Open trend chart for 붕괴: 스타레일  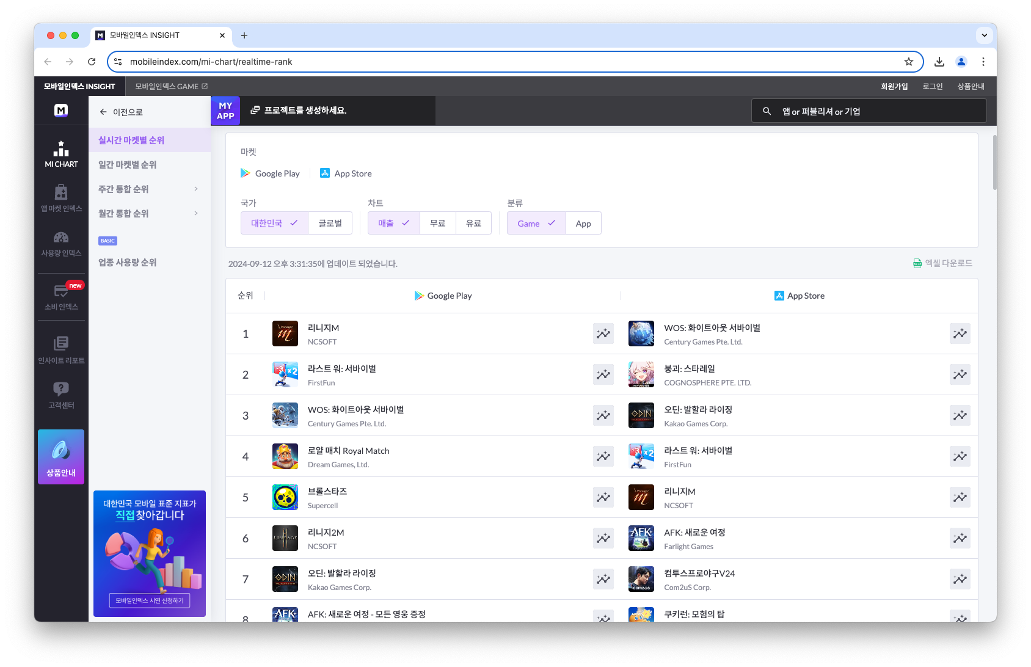tap(960, 374)
